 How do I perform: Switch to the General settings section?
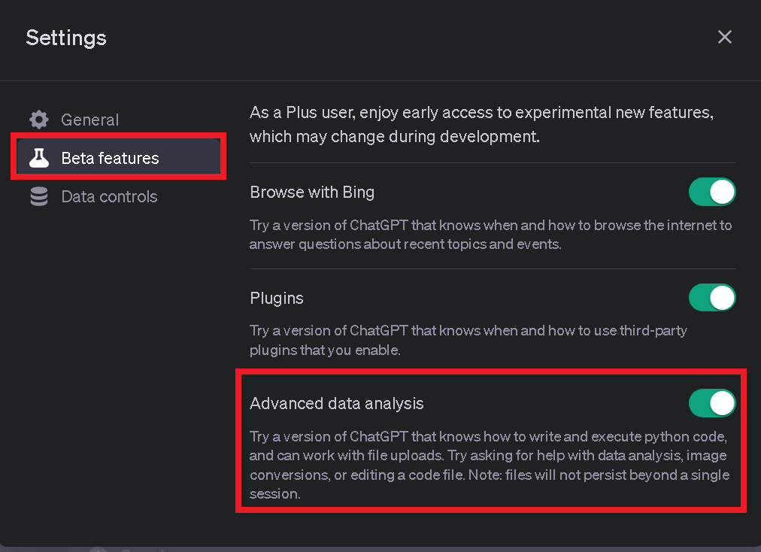[x=89, y=120]
